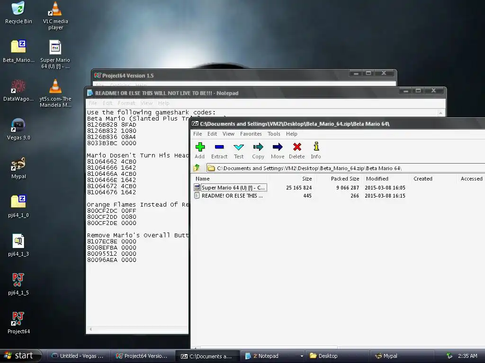Open the Notepad Help menu

(x=163, y=103)
